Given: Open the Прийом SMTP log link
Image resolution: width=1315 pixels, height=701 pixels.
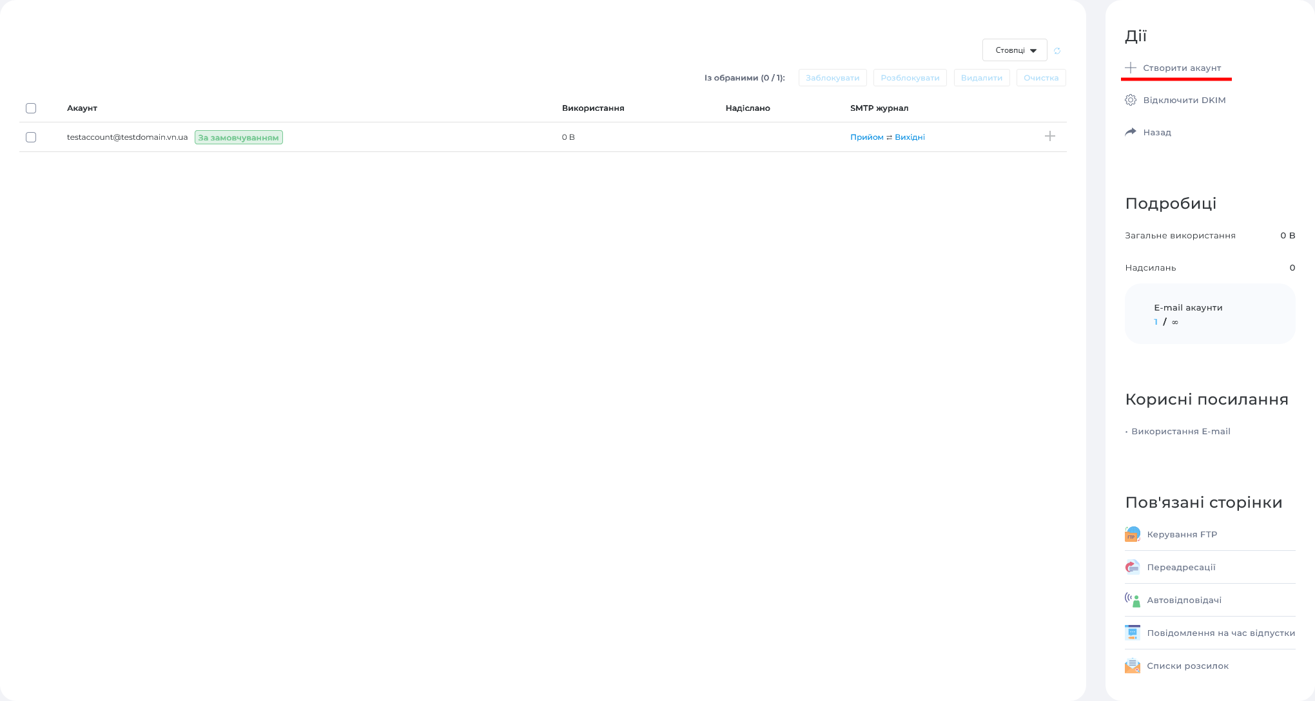Looking at the screenshot, I should [x=866, y=137].
